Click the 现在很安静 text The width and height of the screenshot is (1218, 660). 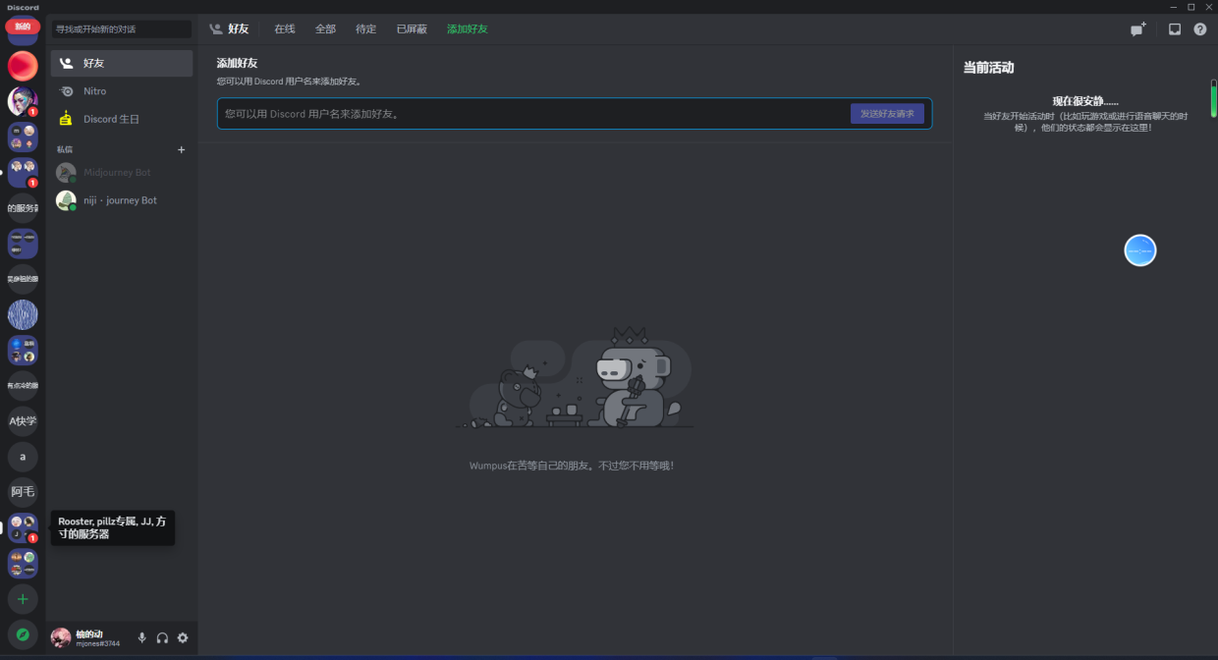pyautogui.click(x=1085, y=101)
